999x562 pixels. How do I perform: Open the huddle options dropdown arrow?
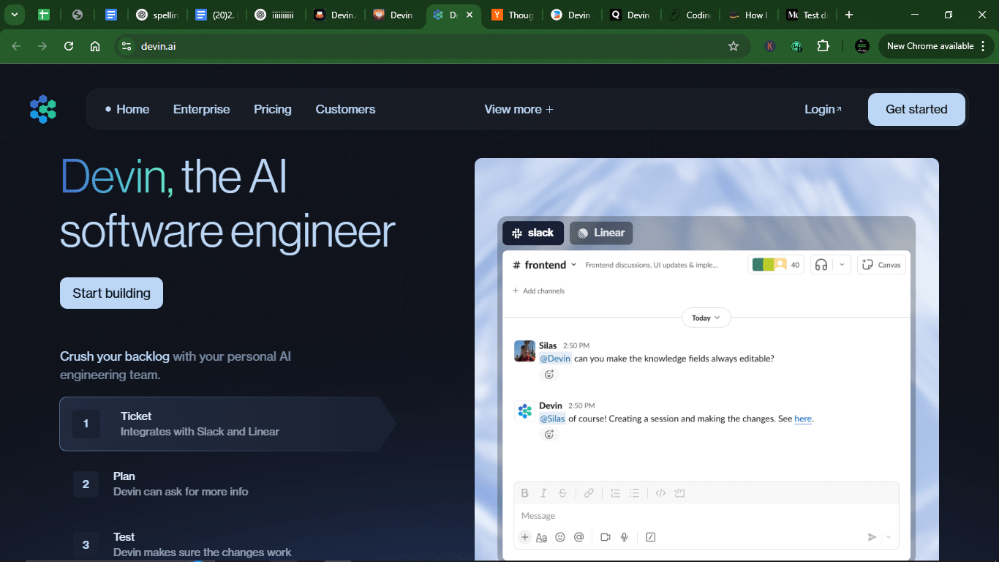point(842,265)
